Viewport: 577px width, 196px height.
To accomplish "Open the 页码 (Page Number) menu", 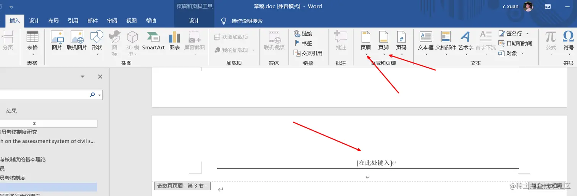I will click(x=401, y=43).
